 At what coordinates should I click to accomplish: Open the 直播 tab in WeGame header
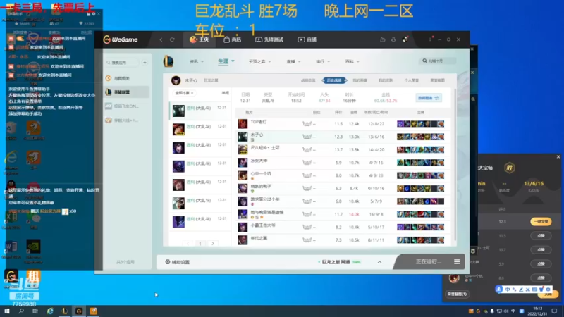coord(307,39)
